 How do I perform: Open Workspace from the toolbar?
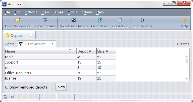pos(17,20)
